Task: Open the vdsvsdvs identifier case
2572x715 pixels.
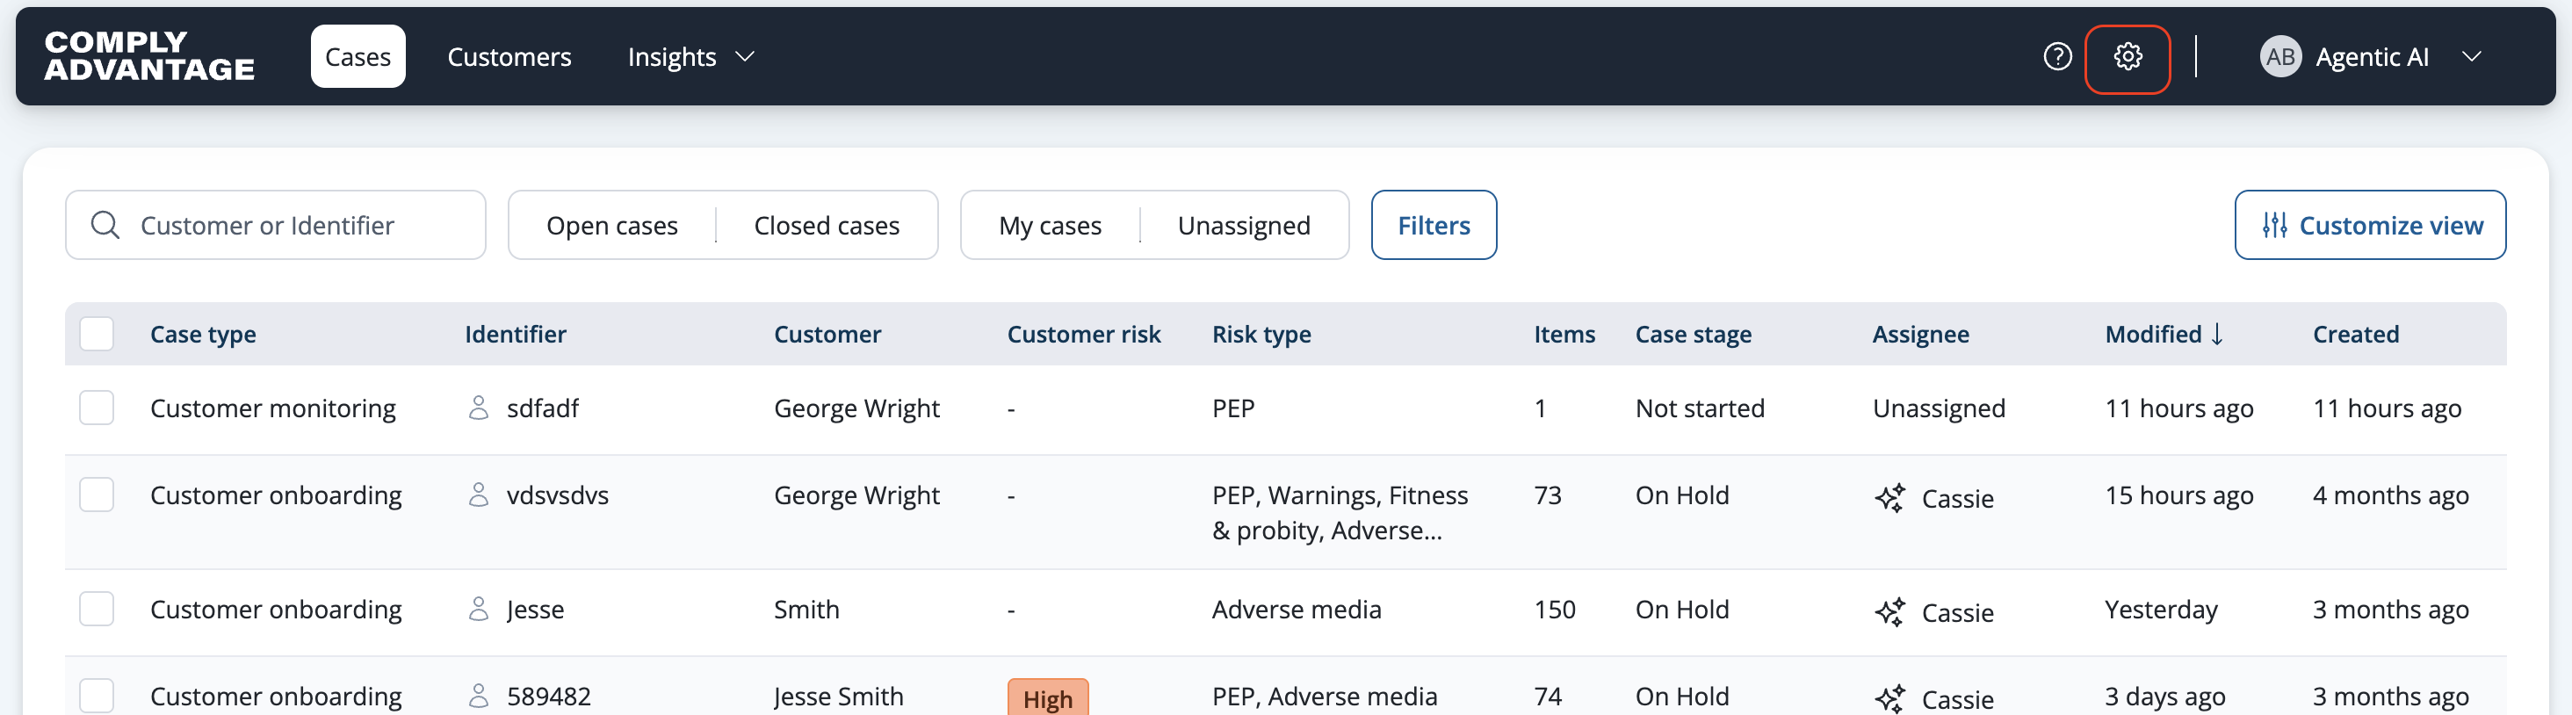Action: (558, 495)
